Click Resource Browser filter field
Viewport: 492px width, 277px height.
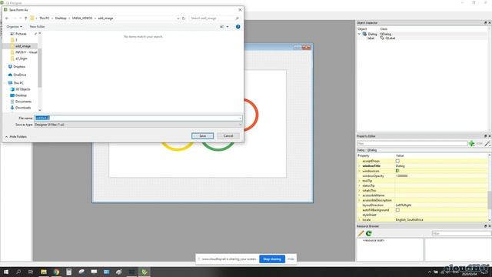click(461, 233)
